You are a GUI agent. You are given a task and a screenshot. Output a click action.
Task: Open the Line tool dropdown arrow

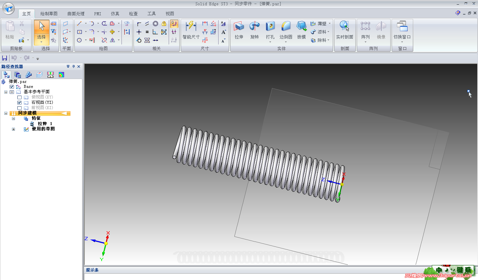(x=85, y=24)
